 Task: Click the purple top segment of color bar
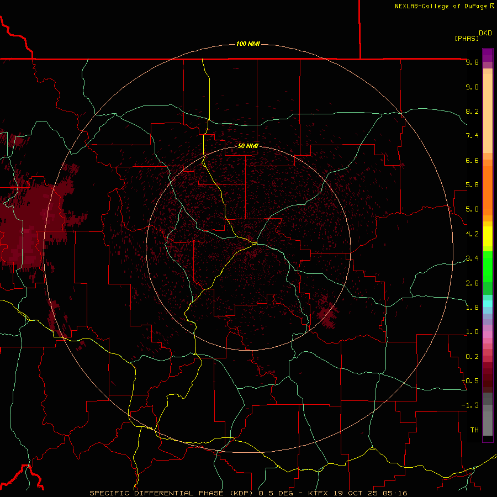488,55
